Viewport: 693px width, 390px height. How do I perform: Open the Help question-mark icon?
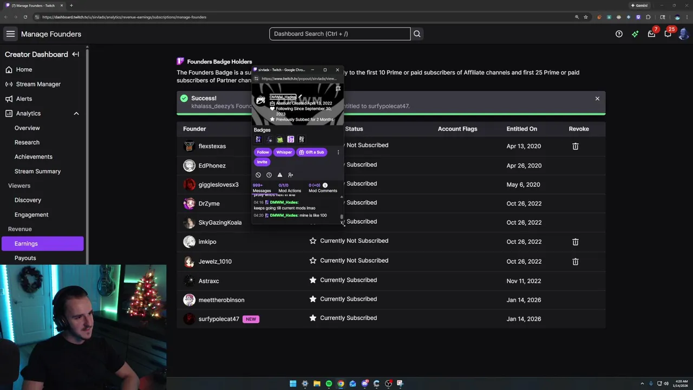coord(619,34)
